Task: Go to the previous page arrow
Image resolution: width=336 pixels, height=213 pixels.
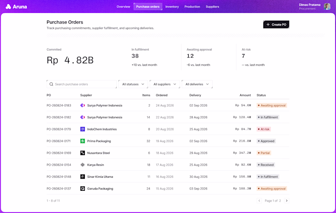Action: [259, 200]
